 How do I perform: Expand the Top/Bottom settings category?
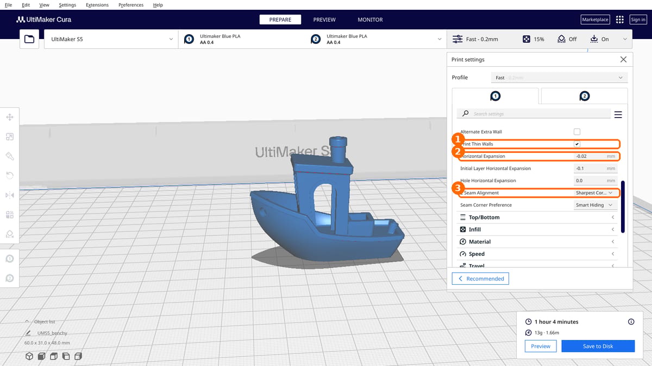(x=538, y=217)
